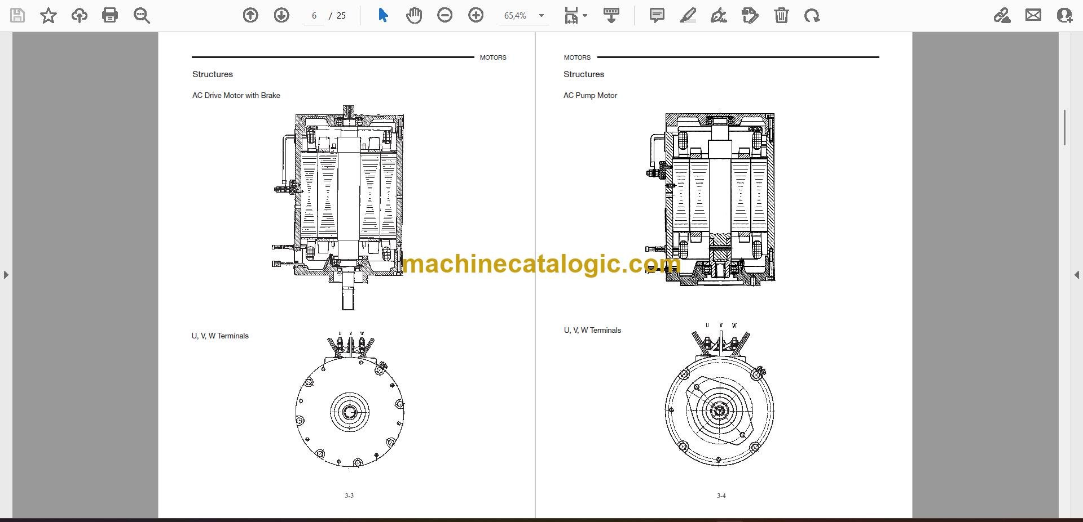
Task: Zoom out with the minus button
Action: point(445,15)
